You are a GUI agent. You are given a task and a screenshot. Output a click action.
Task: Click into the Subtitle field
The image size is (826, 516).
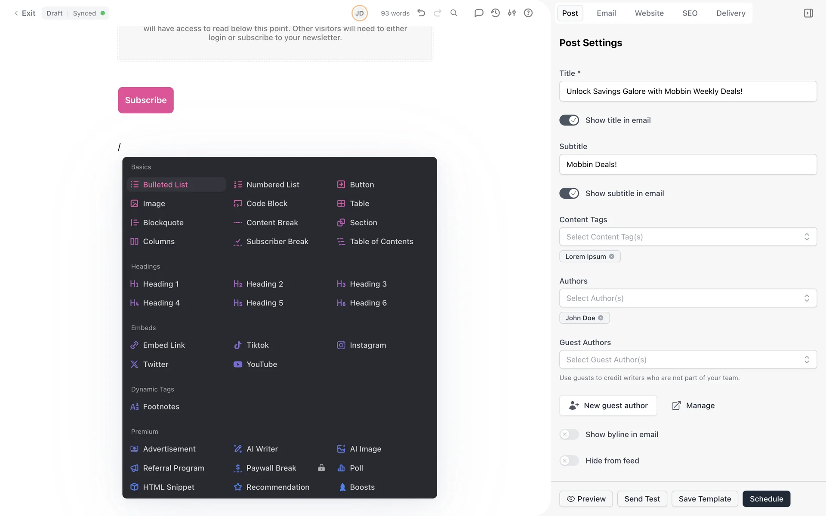tap(687, 164)
